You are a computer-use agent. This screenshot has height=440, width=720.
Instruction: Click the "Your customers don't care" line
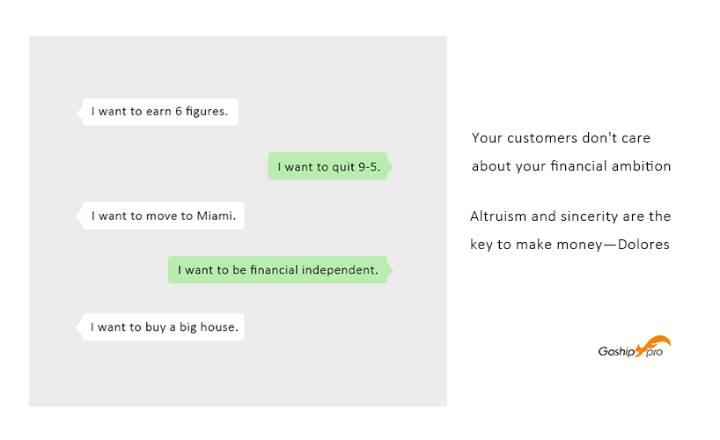pos(561,138)
